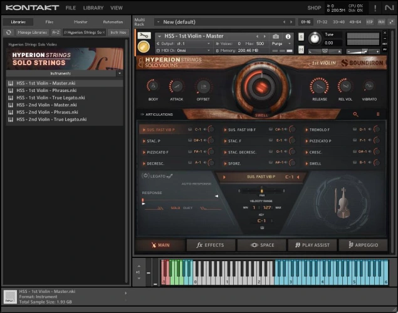
Task: Click the wrench edit-mode icon
Action: tap(144, 35)
